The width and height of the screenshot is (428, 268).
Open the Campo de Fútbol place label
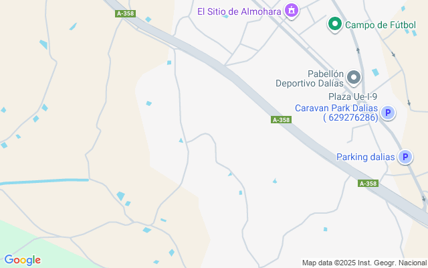click(x=381, y=25)
